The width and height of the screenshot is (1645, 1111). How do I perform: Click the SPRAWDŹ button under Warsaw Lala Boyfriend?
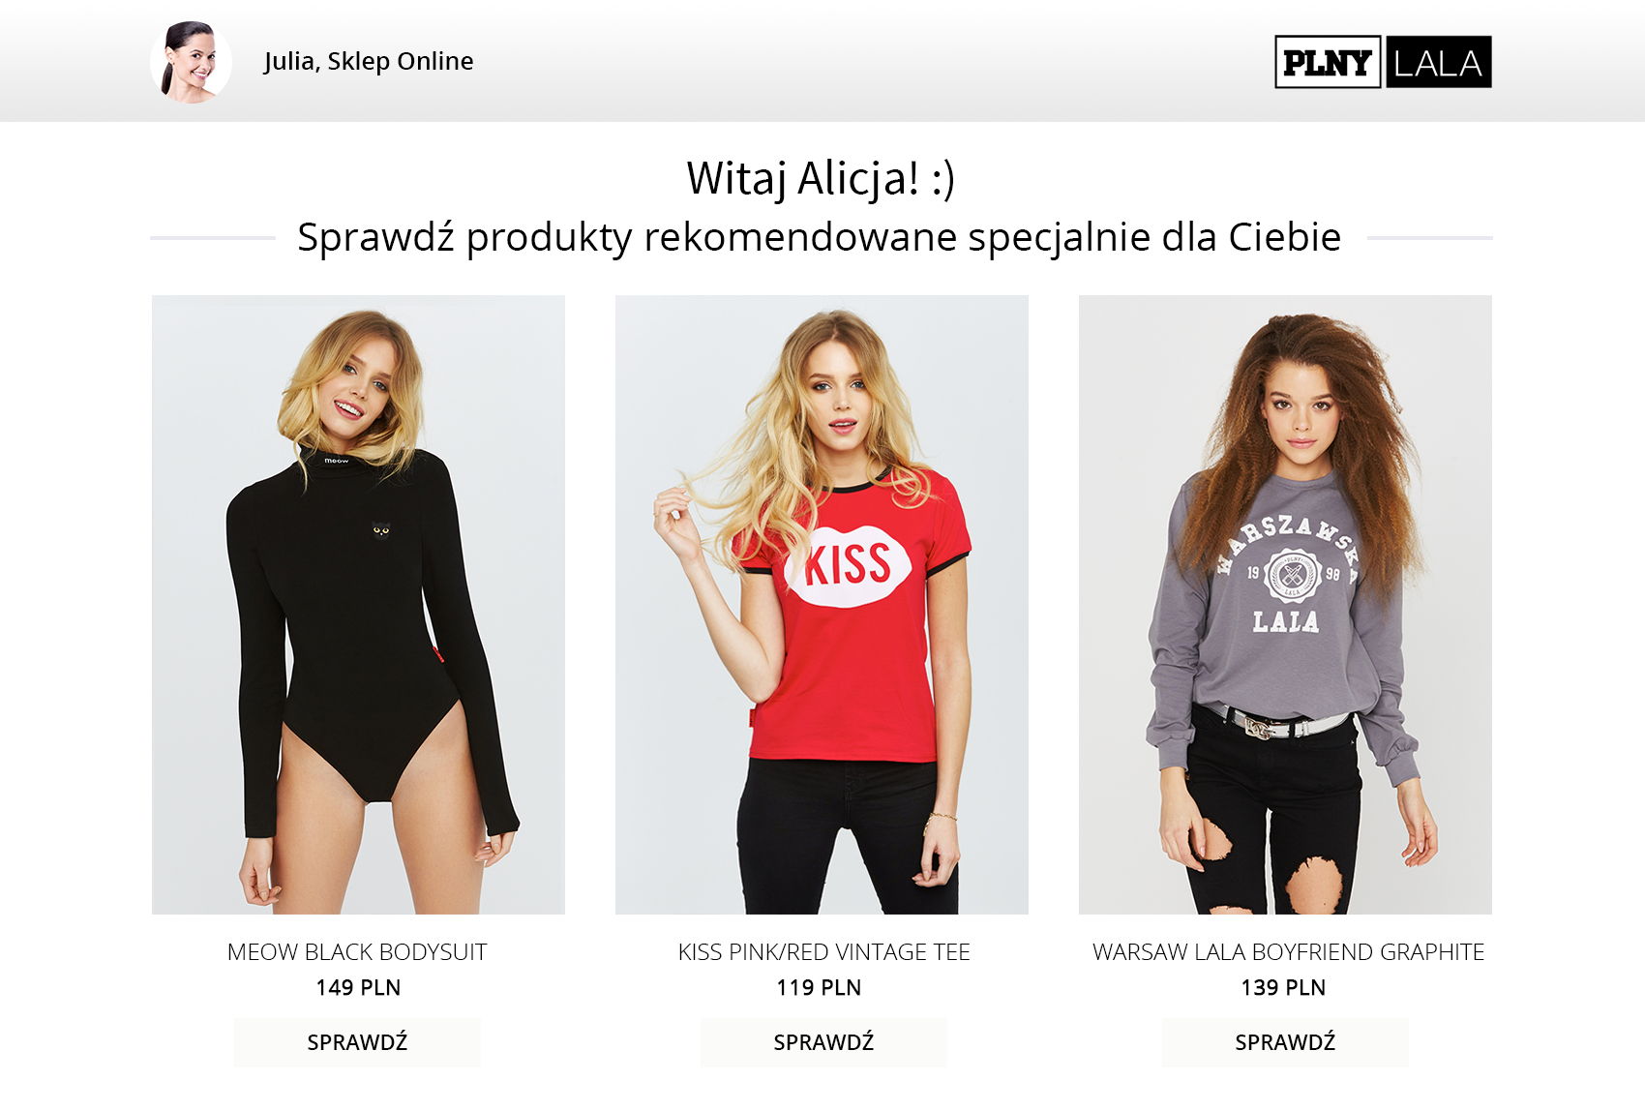click(x=1285, y=1042)
